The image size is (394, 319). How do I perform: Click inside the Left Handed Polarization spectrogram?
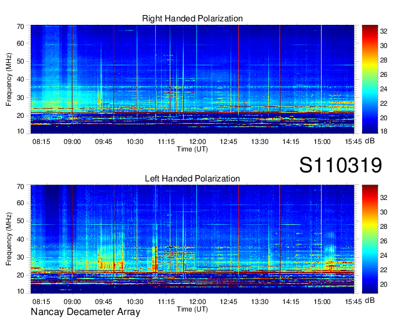coord(192,239)
